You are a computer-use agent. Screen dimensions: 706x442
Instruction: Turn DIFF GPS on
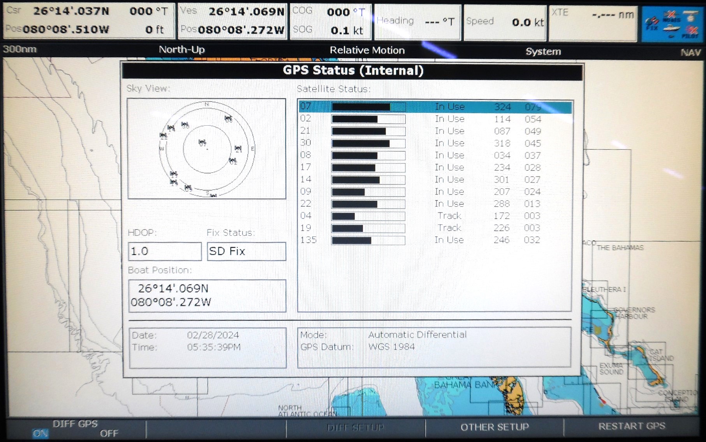40,433
